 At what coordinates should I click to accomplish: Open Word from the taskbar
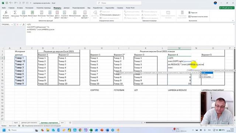click(107, 130)
